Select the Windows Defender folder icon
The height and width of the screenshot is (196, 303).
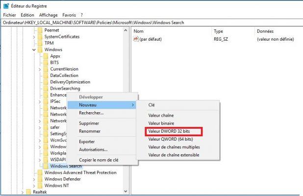40,179
